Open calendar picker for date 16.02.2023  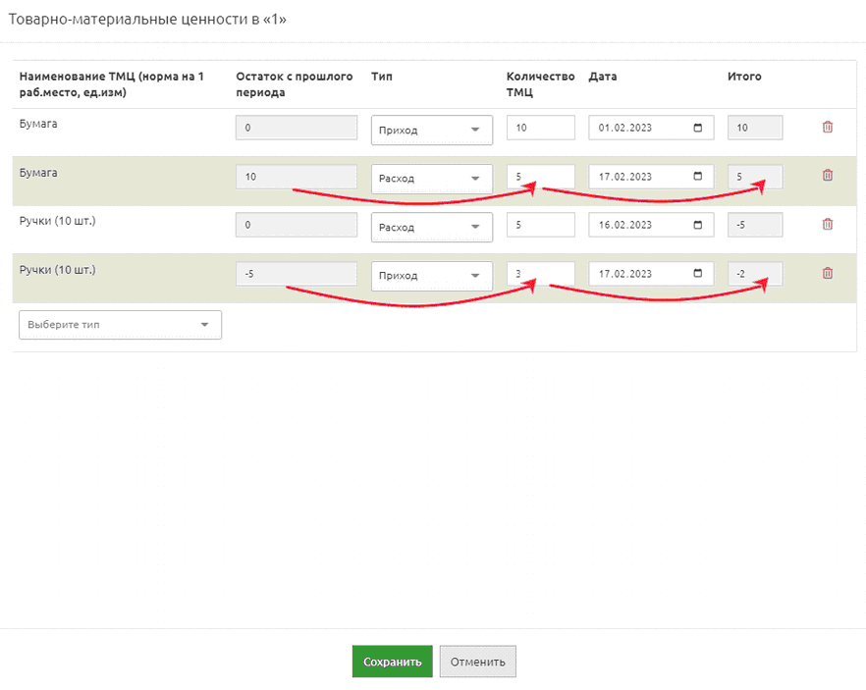pos(697,225)
